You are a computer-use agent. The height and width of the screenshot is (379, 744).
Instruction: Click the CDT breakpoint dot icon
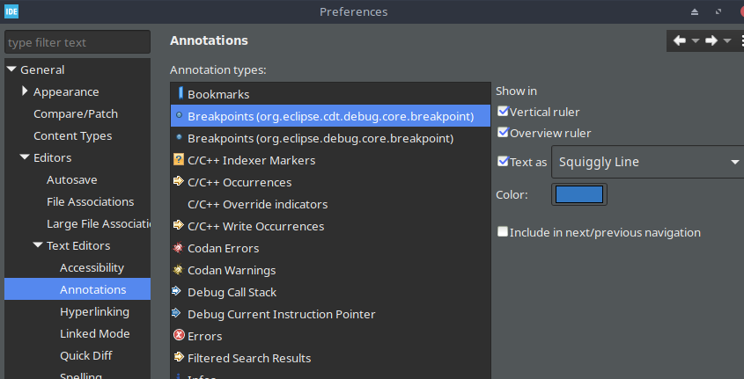click(179, 115)
